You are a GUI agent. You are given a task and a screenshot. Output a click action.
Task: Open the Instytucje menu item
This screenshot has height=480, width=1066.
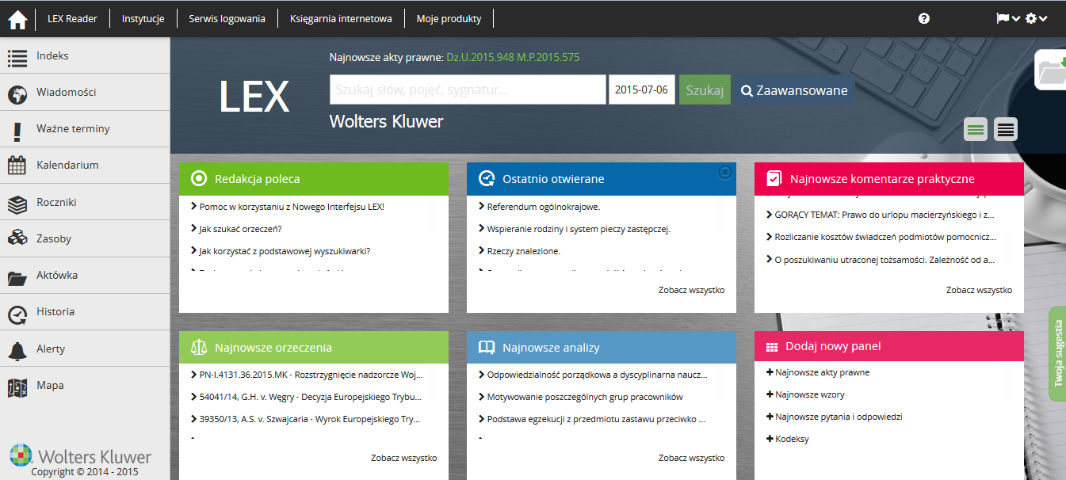pyautogui.click(x=143, y=18)
